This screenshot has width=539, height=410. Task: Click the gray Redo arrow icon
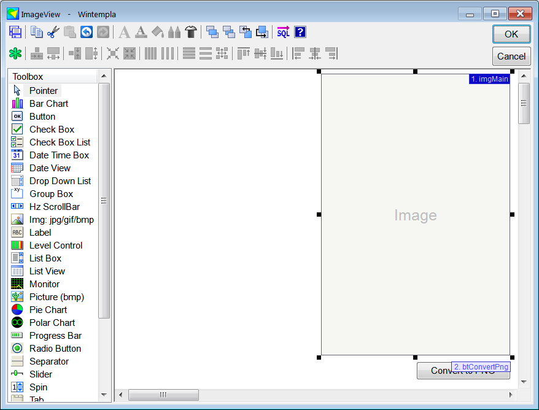click(x=103, y=33)
